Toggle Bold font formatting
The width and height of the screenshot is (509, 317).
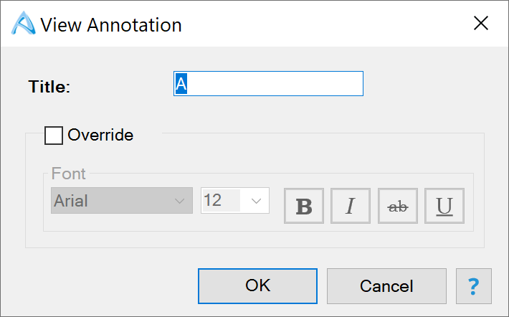pos(304,206)
